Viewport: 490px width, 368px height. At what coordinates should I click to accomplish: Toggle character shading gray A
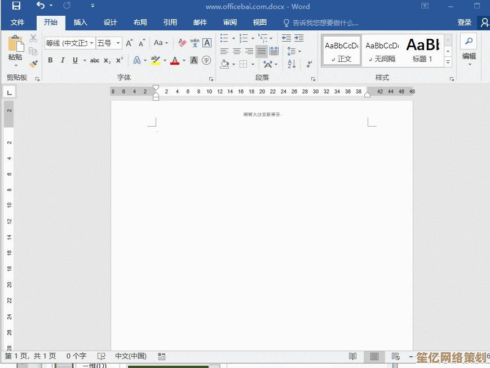(194, 60)
